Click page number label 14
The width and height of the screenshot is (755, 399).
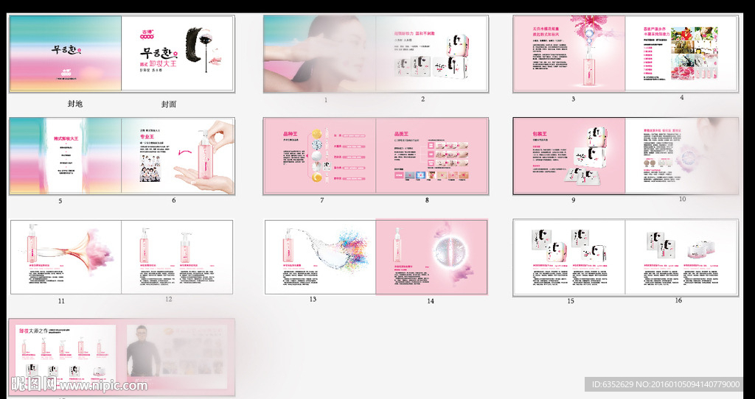coord(431,301)
